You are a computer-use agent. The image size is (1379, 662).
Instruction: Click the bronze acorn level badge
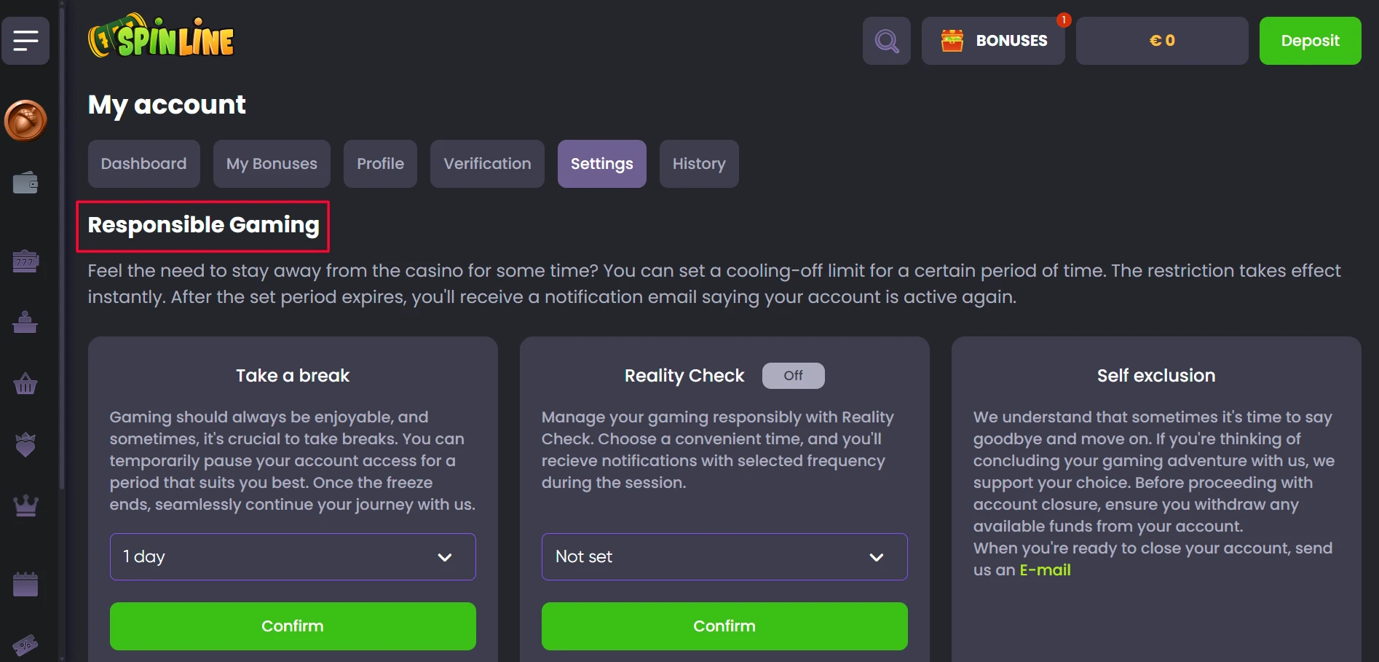click(25, 120)
